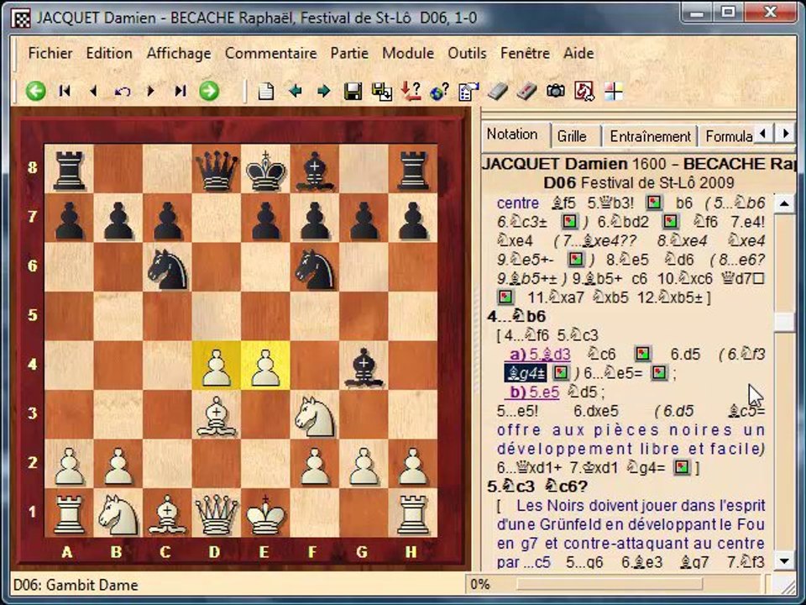
Task: Click the red knight board icon
Action: pos(584,92)
